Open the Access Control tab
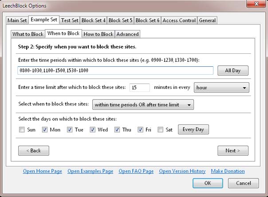Image resolution: width=268 pixels, height=197 pixels. click(179, 20)
